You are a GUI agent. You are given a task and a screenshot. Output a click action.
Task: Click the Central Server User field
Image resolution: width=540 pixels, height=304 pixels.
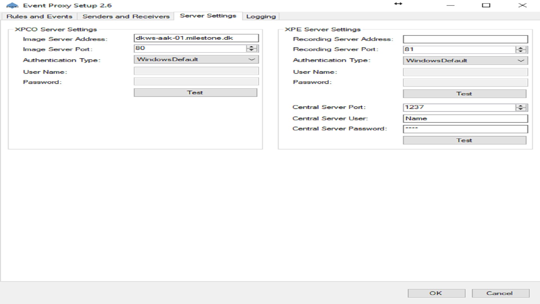pyautogui.click(x=465, y=119)
